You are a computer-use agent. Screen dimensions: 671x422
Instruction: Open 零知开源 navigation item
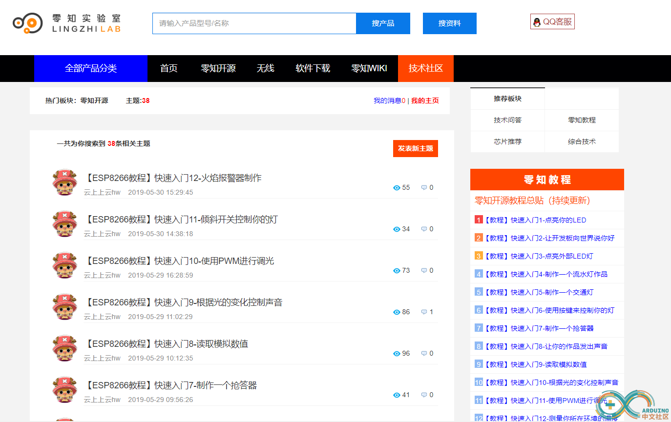point(218,68)
